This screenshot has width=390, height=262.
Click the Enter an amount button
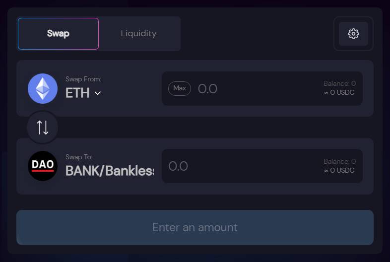click(195, 227)
